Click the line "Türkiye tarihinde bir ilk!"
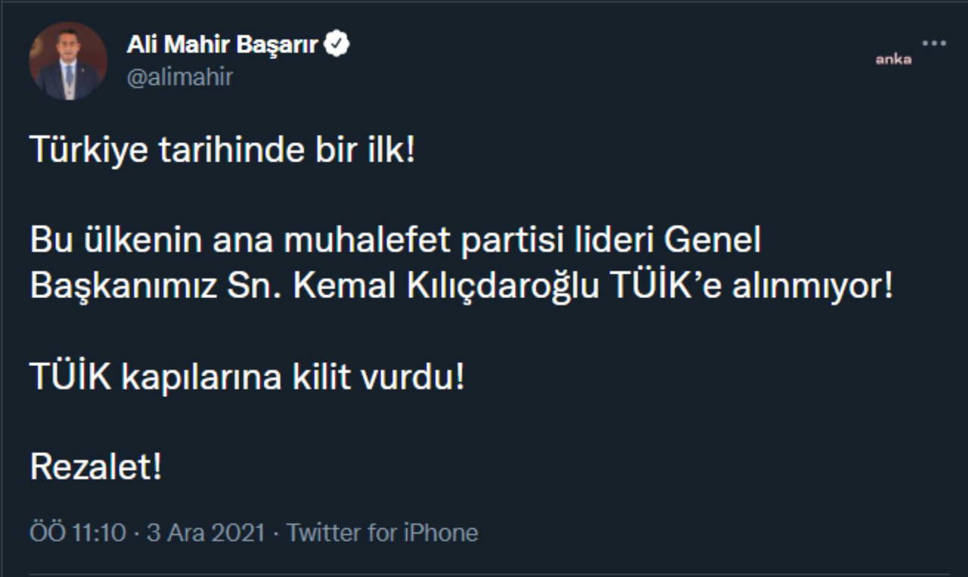Screen dimensions: 968x577 [x=223, y=151]
